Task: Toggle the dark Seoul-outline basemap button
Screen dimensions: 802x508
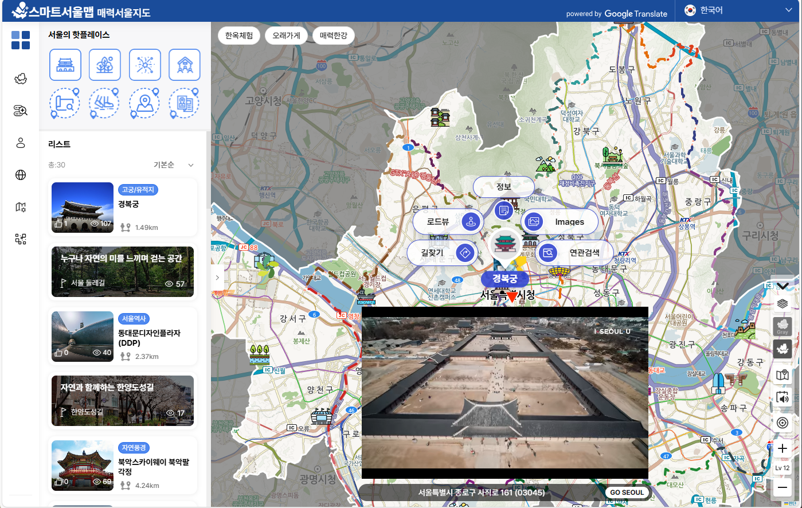Action: pyautogui.click(x=783, y=349)
